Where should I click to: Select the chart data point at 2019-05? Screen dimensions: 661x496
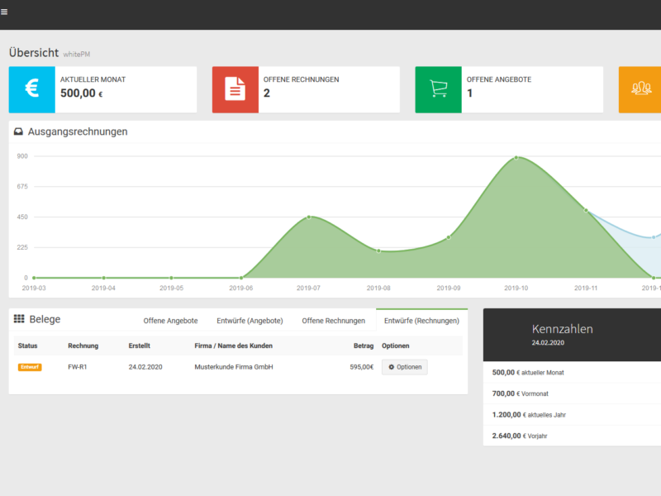coord(171,278)
